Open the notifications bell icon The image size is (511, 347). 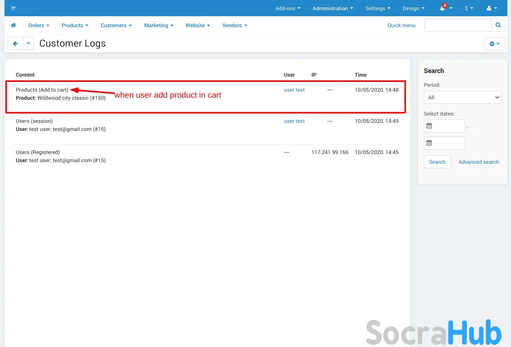[443, 8]
